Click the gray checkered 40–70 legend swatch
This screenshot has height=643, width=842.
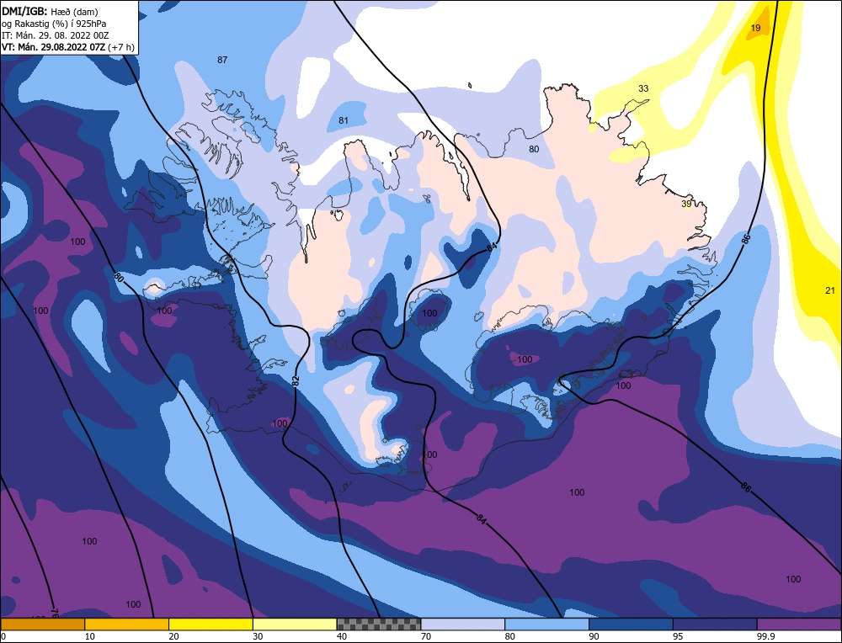pyautogui.click(x=379, y=624)
